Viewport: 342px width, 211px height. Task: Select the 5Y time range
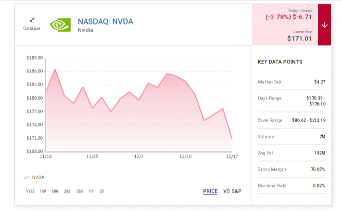point(102,191)
